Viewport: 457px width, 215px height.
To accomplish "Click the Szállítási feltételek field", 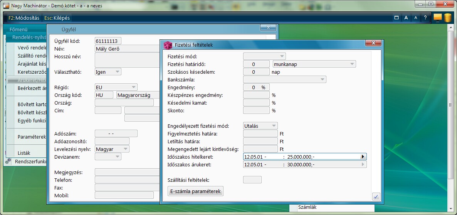I will tap(252, 179).
